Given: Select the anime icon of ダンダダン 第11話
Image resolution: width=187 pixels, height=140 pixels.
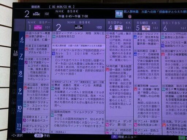Looking at the screenshot, I should click(x=107, y=125).
